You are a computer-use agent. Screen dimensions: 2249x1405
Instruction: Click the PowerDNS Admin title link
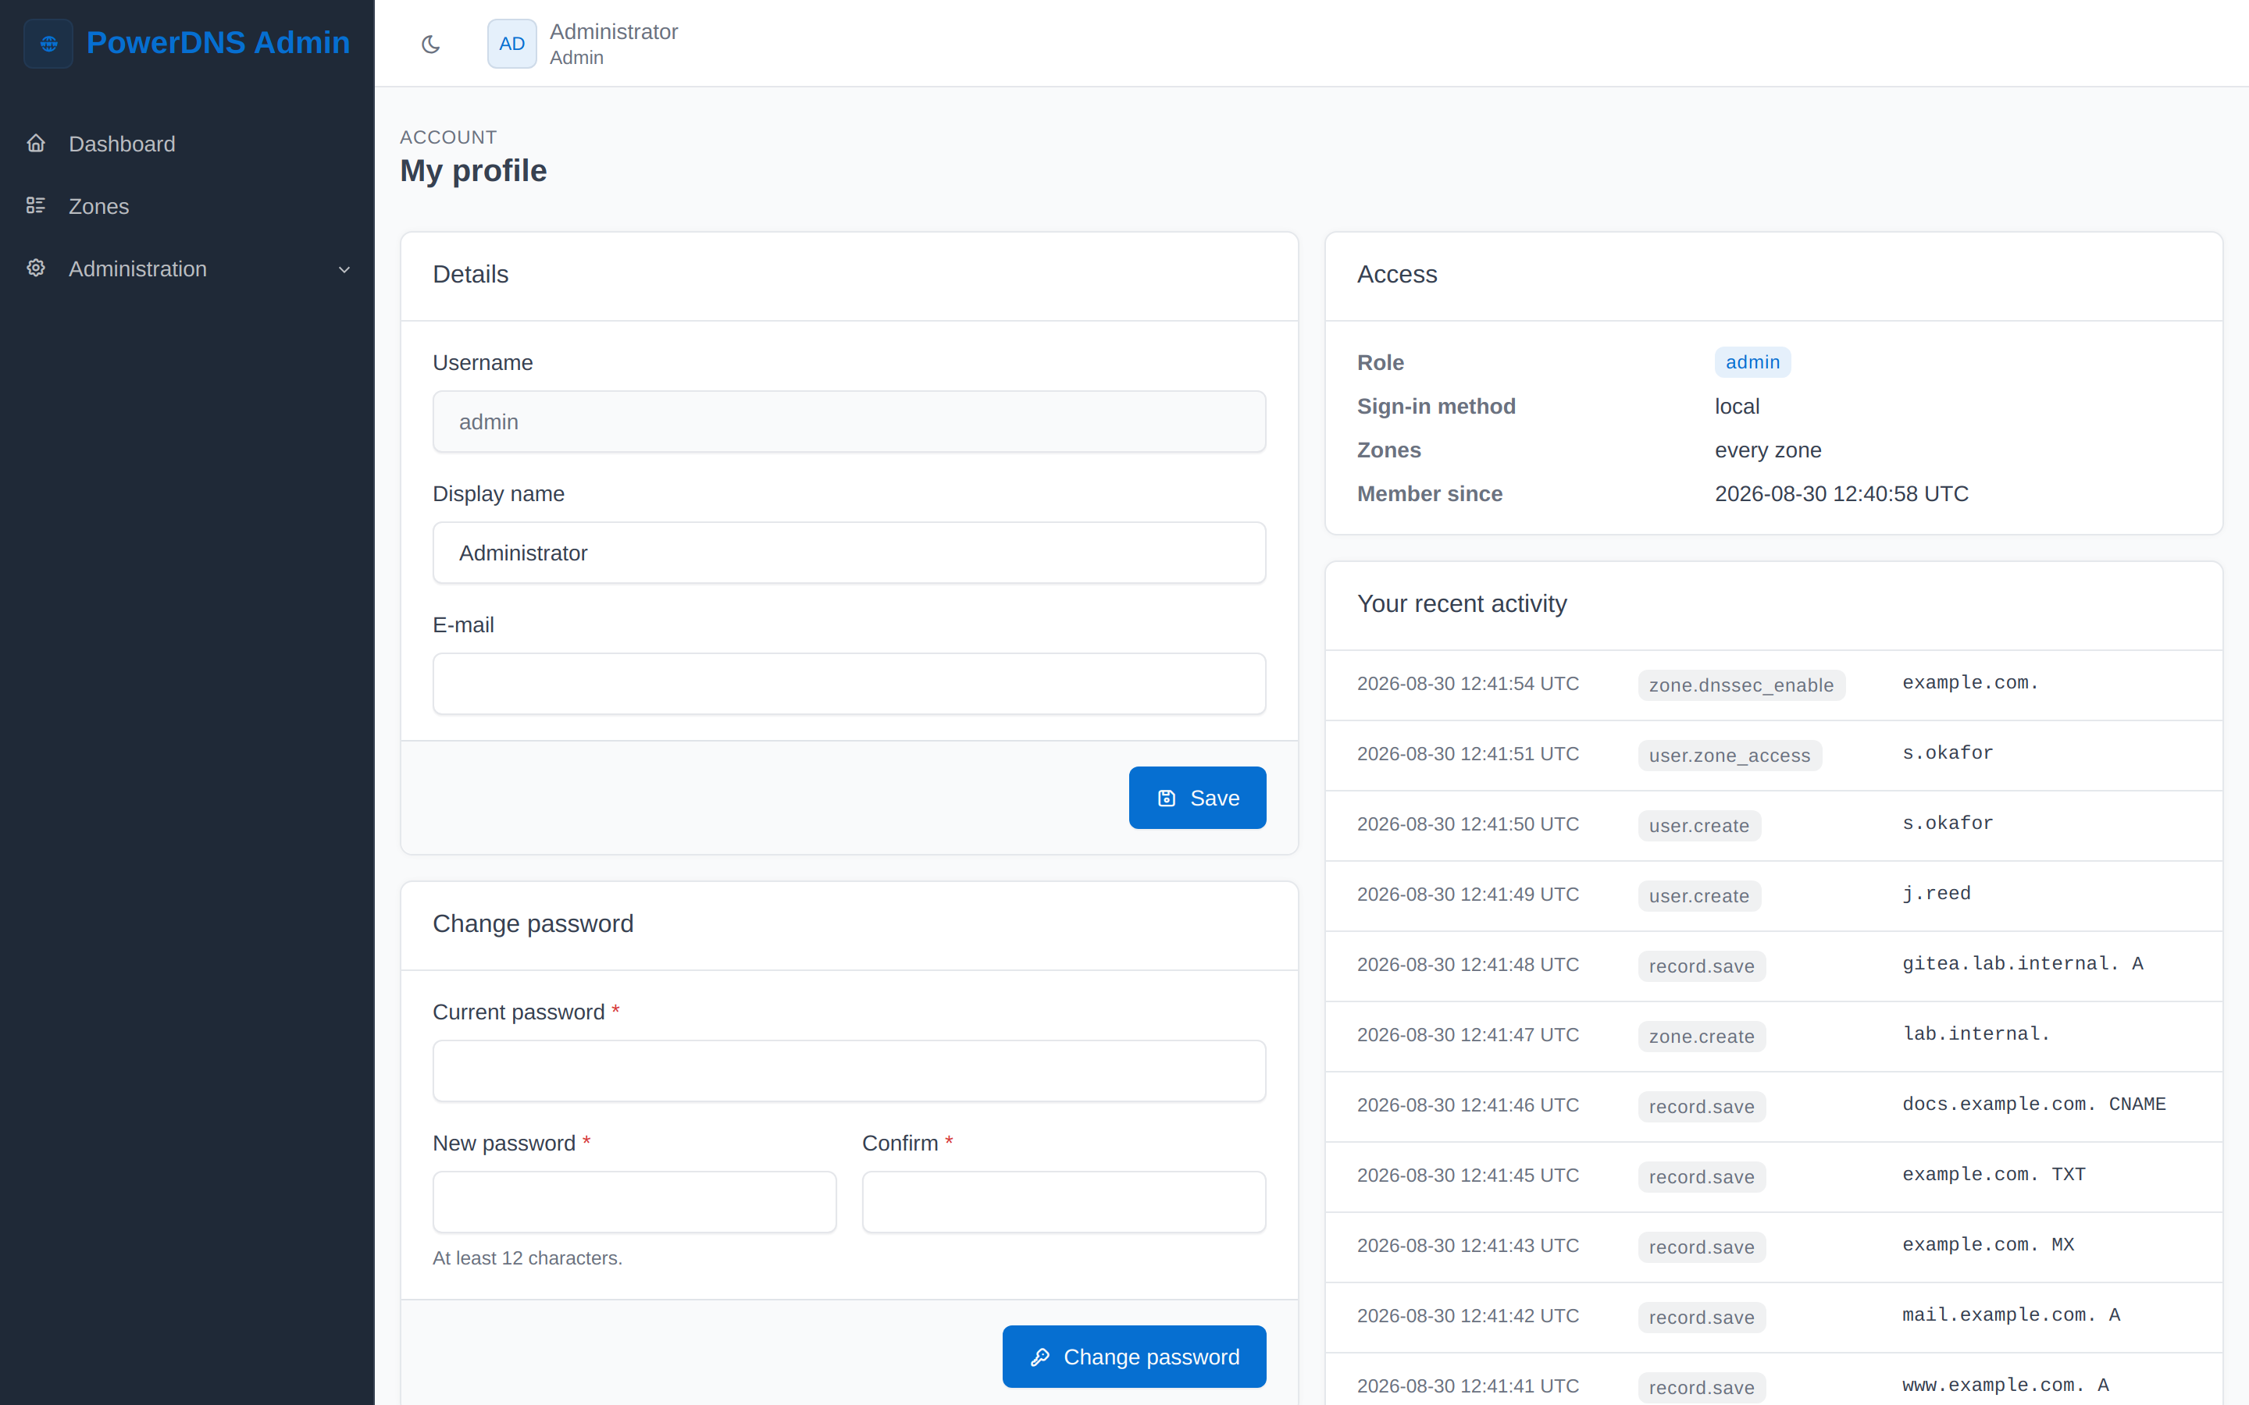tap(219, 43)
